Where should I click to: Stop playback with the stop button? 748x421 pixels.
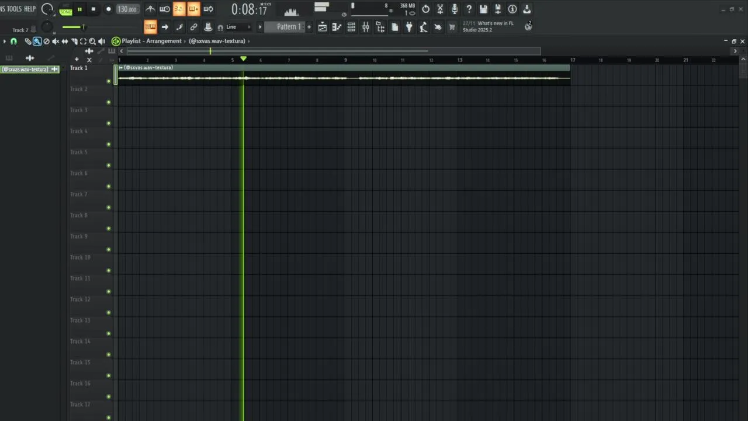pos(93,9)
